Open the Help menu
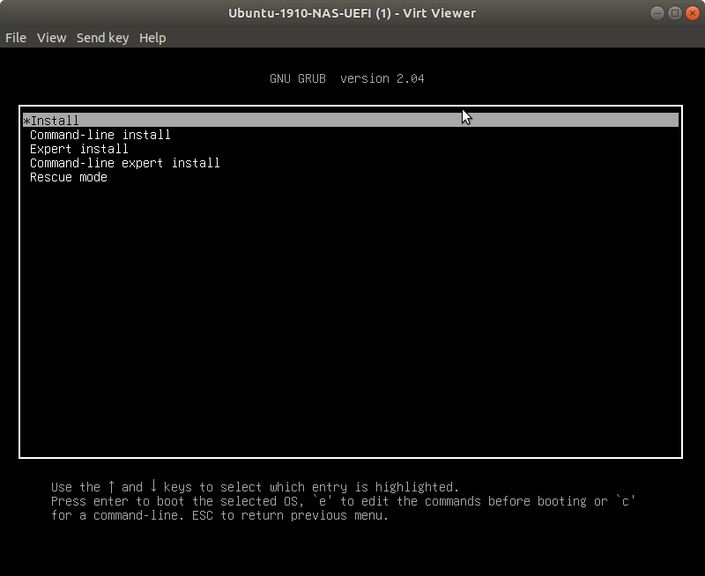Screen dimensions: 705x576 click(x=152, y=38)
